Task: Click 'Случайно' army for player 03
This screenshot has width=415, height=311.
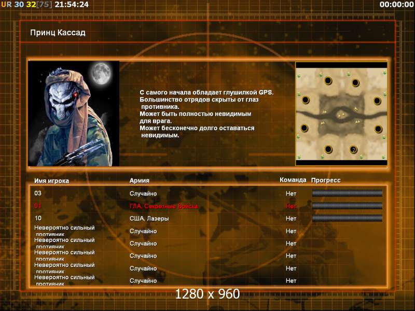Action: [x=143, y=193]
